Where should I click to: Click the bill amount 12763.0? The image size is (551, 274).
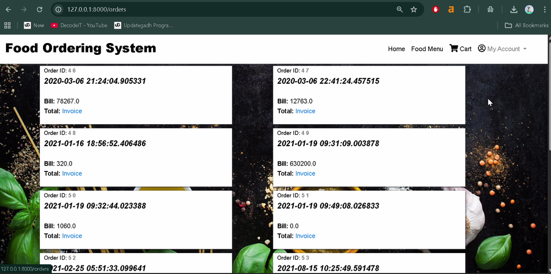click(x=301, y=102)
